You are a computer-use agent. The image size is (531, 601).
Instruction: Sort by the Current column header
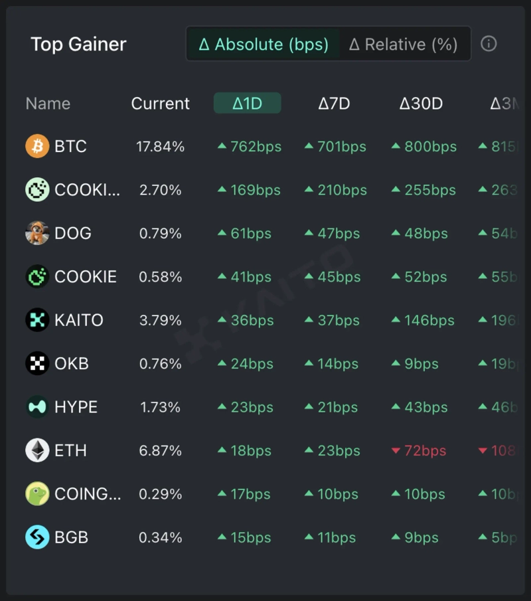tap(161, 104)
